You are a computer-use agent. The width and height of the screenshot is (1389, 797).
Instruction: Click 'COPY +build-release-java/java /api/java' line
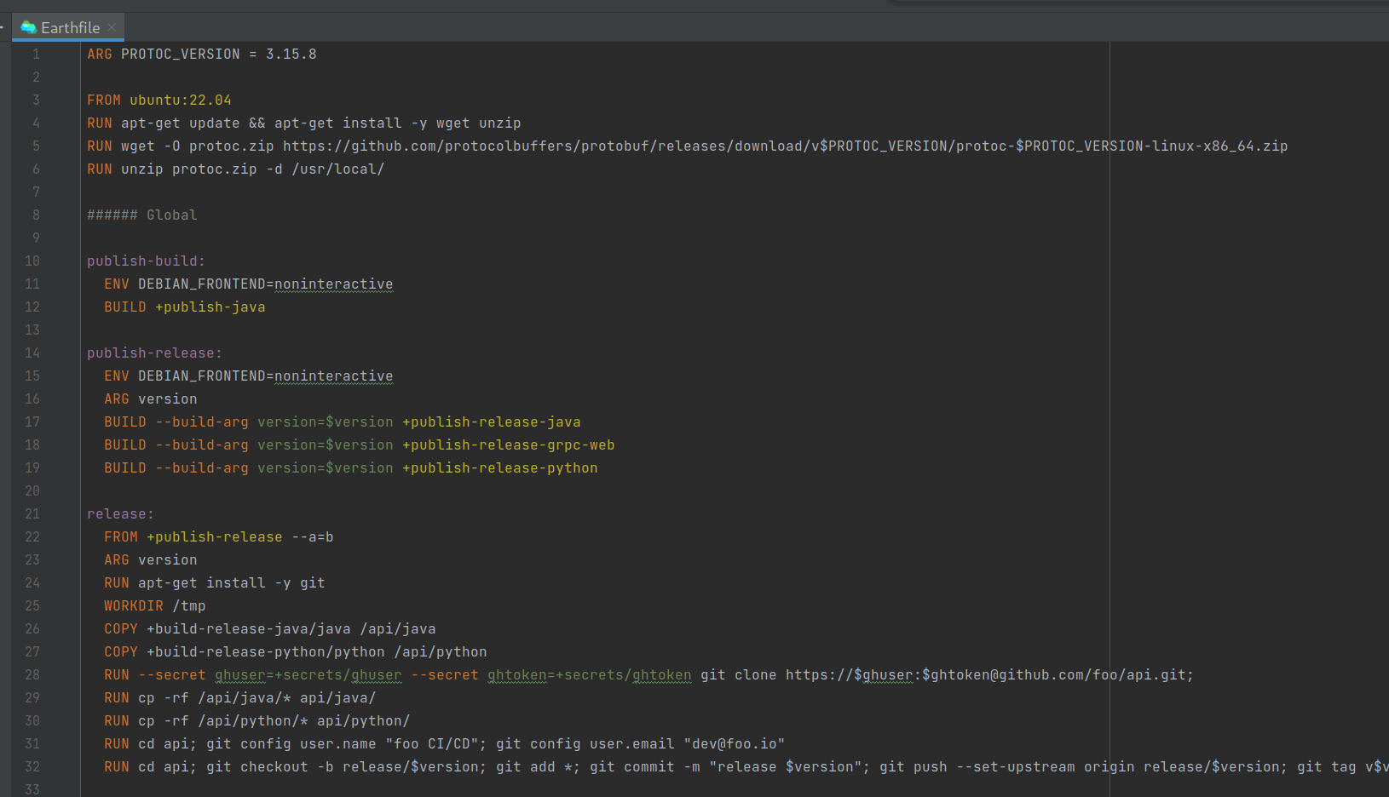270,628
